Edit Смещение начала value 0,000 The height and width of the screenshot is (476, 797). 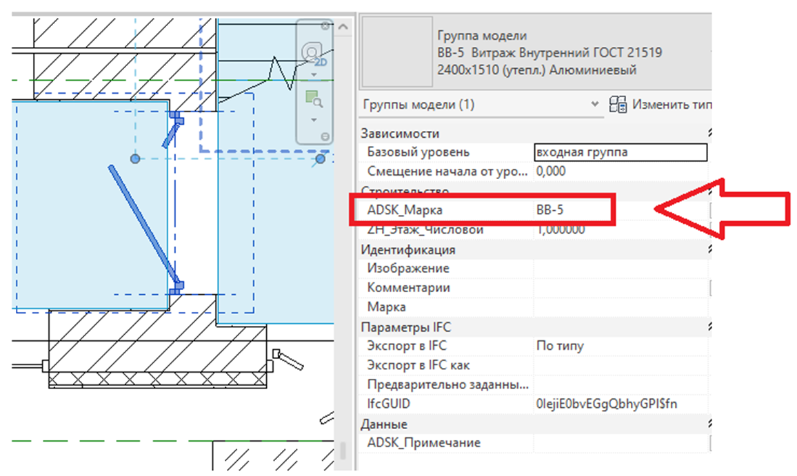(x=621, y=172)
